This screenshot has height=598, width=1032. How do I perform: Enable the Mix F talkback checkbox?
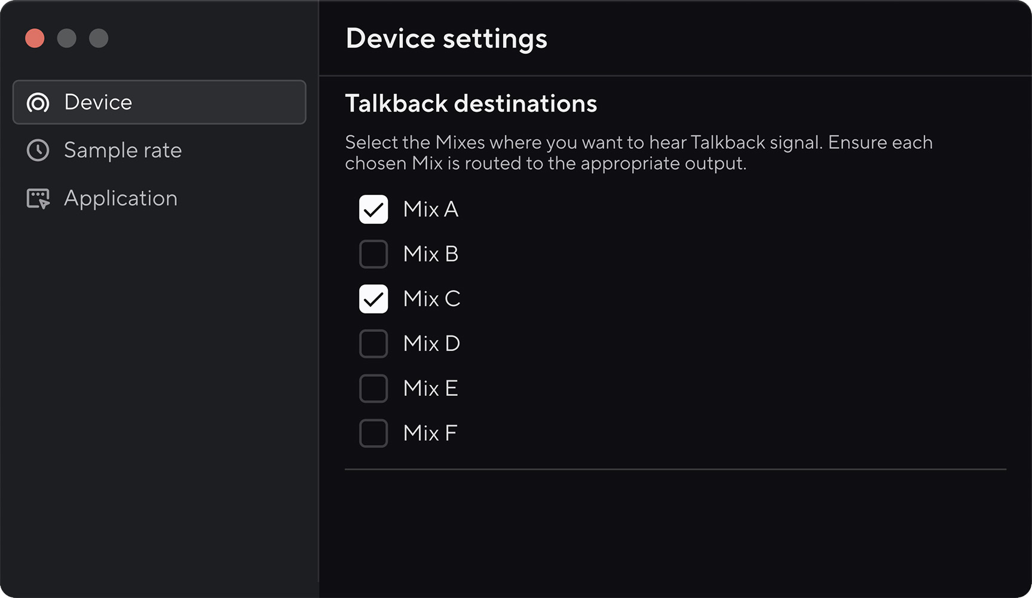click(373, 434)
